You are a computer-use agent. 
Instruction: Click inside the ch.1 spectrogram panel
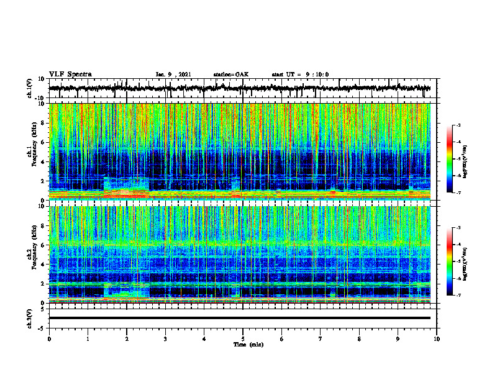tap(239, 152)
